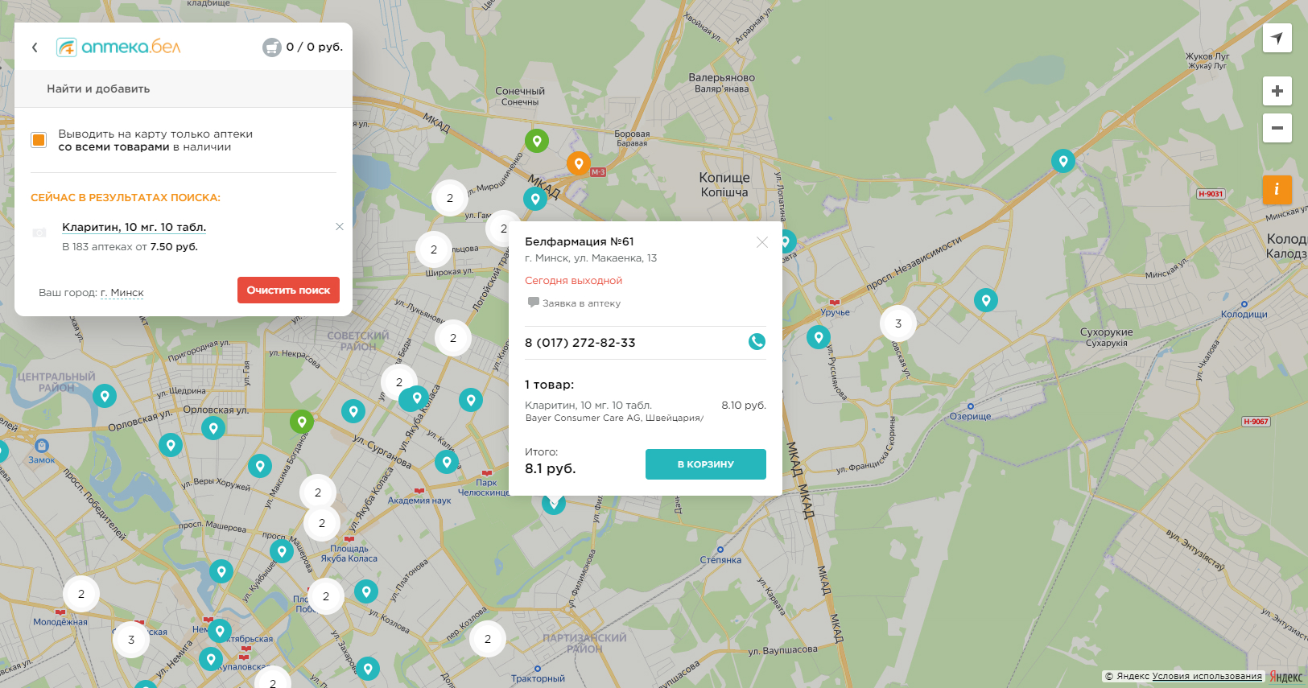1308x688 pixels.
Task: Change city by clicking г. Минск
Action: (122, 293)
